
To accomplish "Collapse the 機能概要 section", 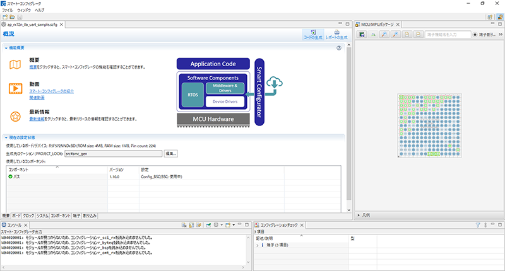I will tap(6, 48).
